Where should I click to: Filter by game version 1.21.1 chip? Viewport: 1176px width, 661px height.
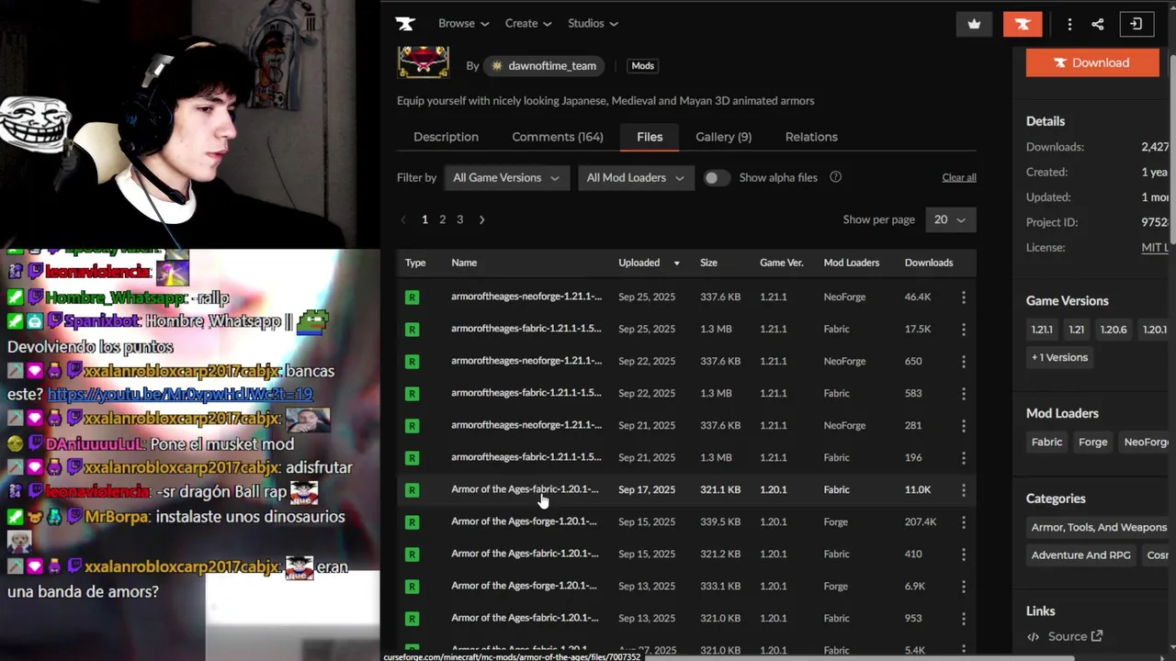pyautogui.click(x=1042, y=330)
